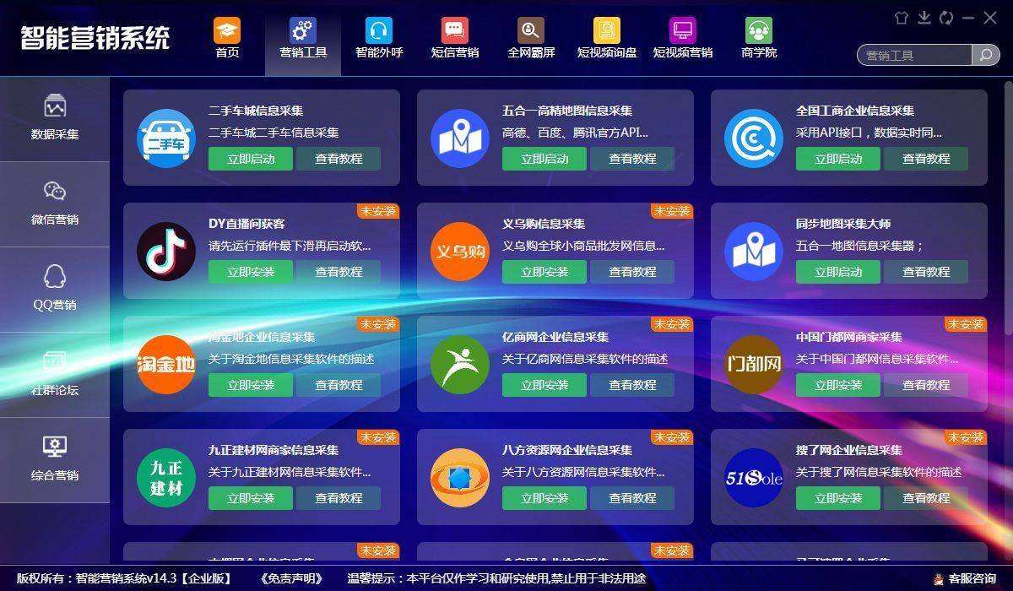Open 商学院 icon
This screenshot has height=591, width=1013.
pyautogui.click(x=759, y=31)
